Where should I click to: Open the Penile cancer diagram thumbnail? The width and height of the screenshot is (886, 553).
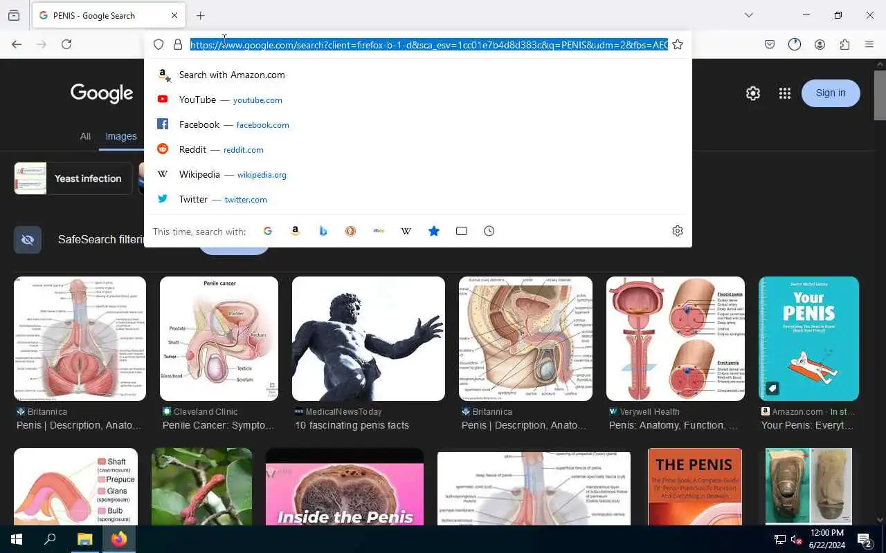(219, 339)
